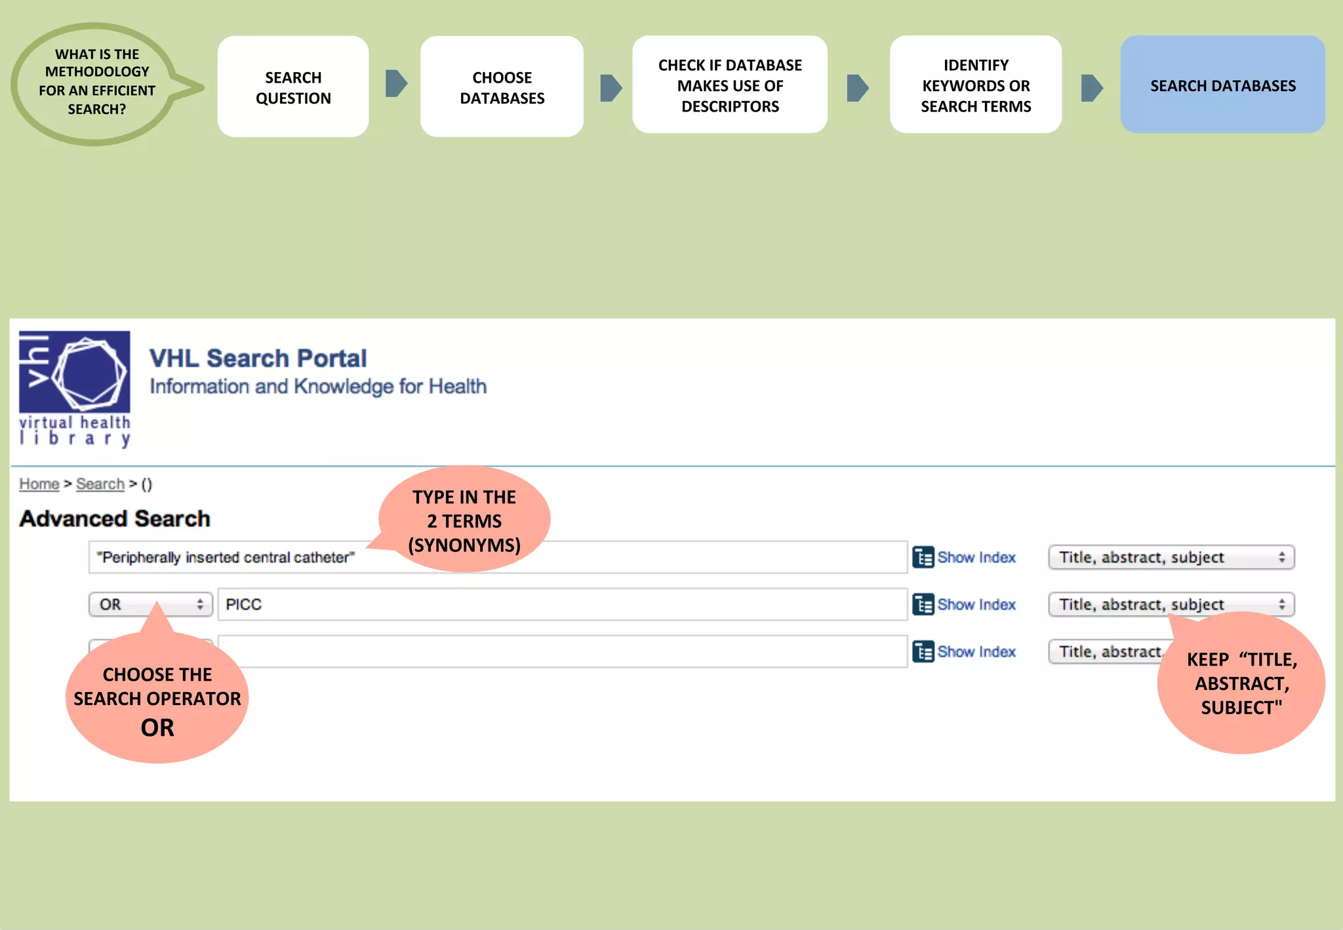Screen dimensions: 1343x930
Task: Click the search field containing PICC
Action: 563,605
